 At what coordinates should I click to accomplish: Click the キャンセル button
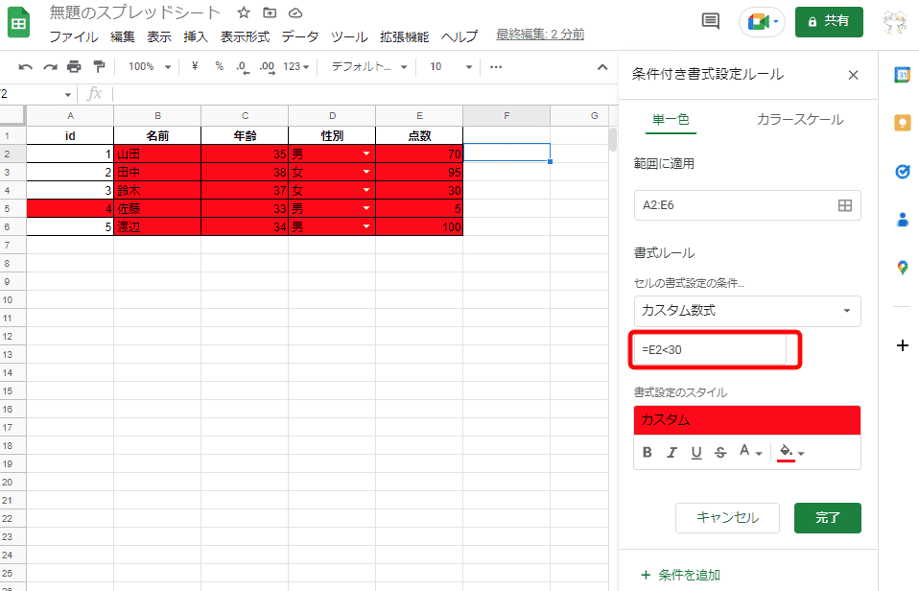[x=727, y=518]
